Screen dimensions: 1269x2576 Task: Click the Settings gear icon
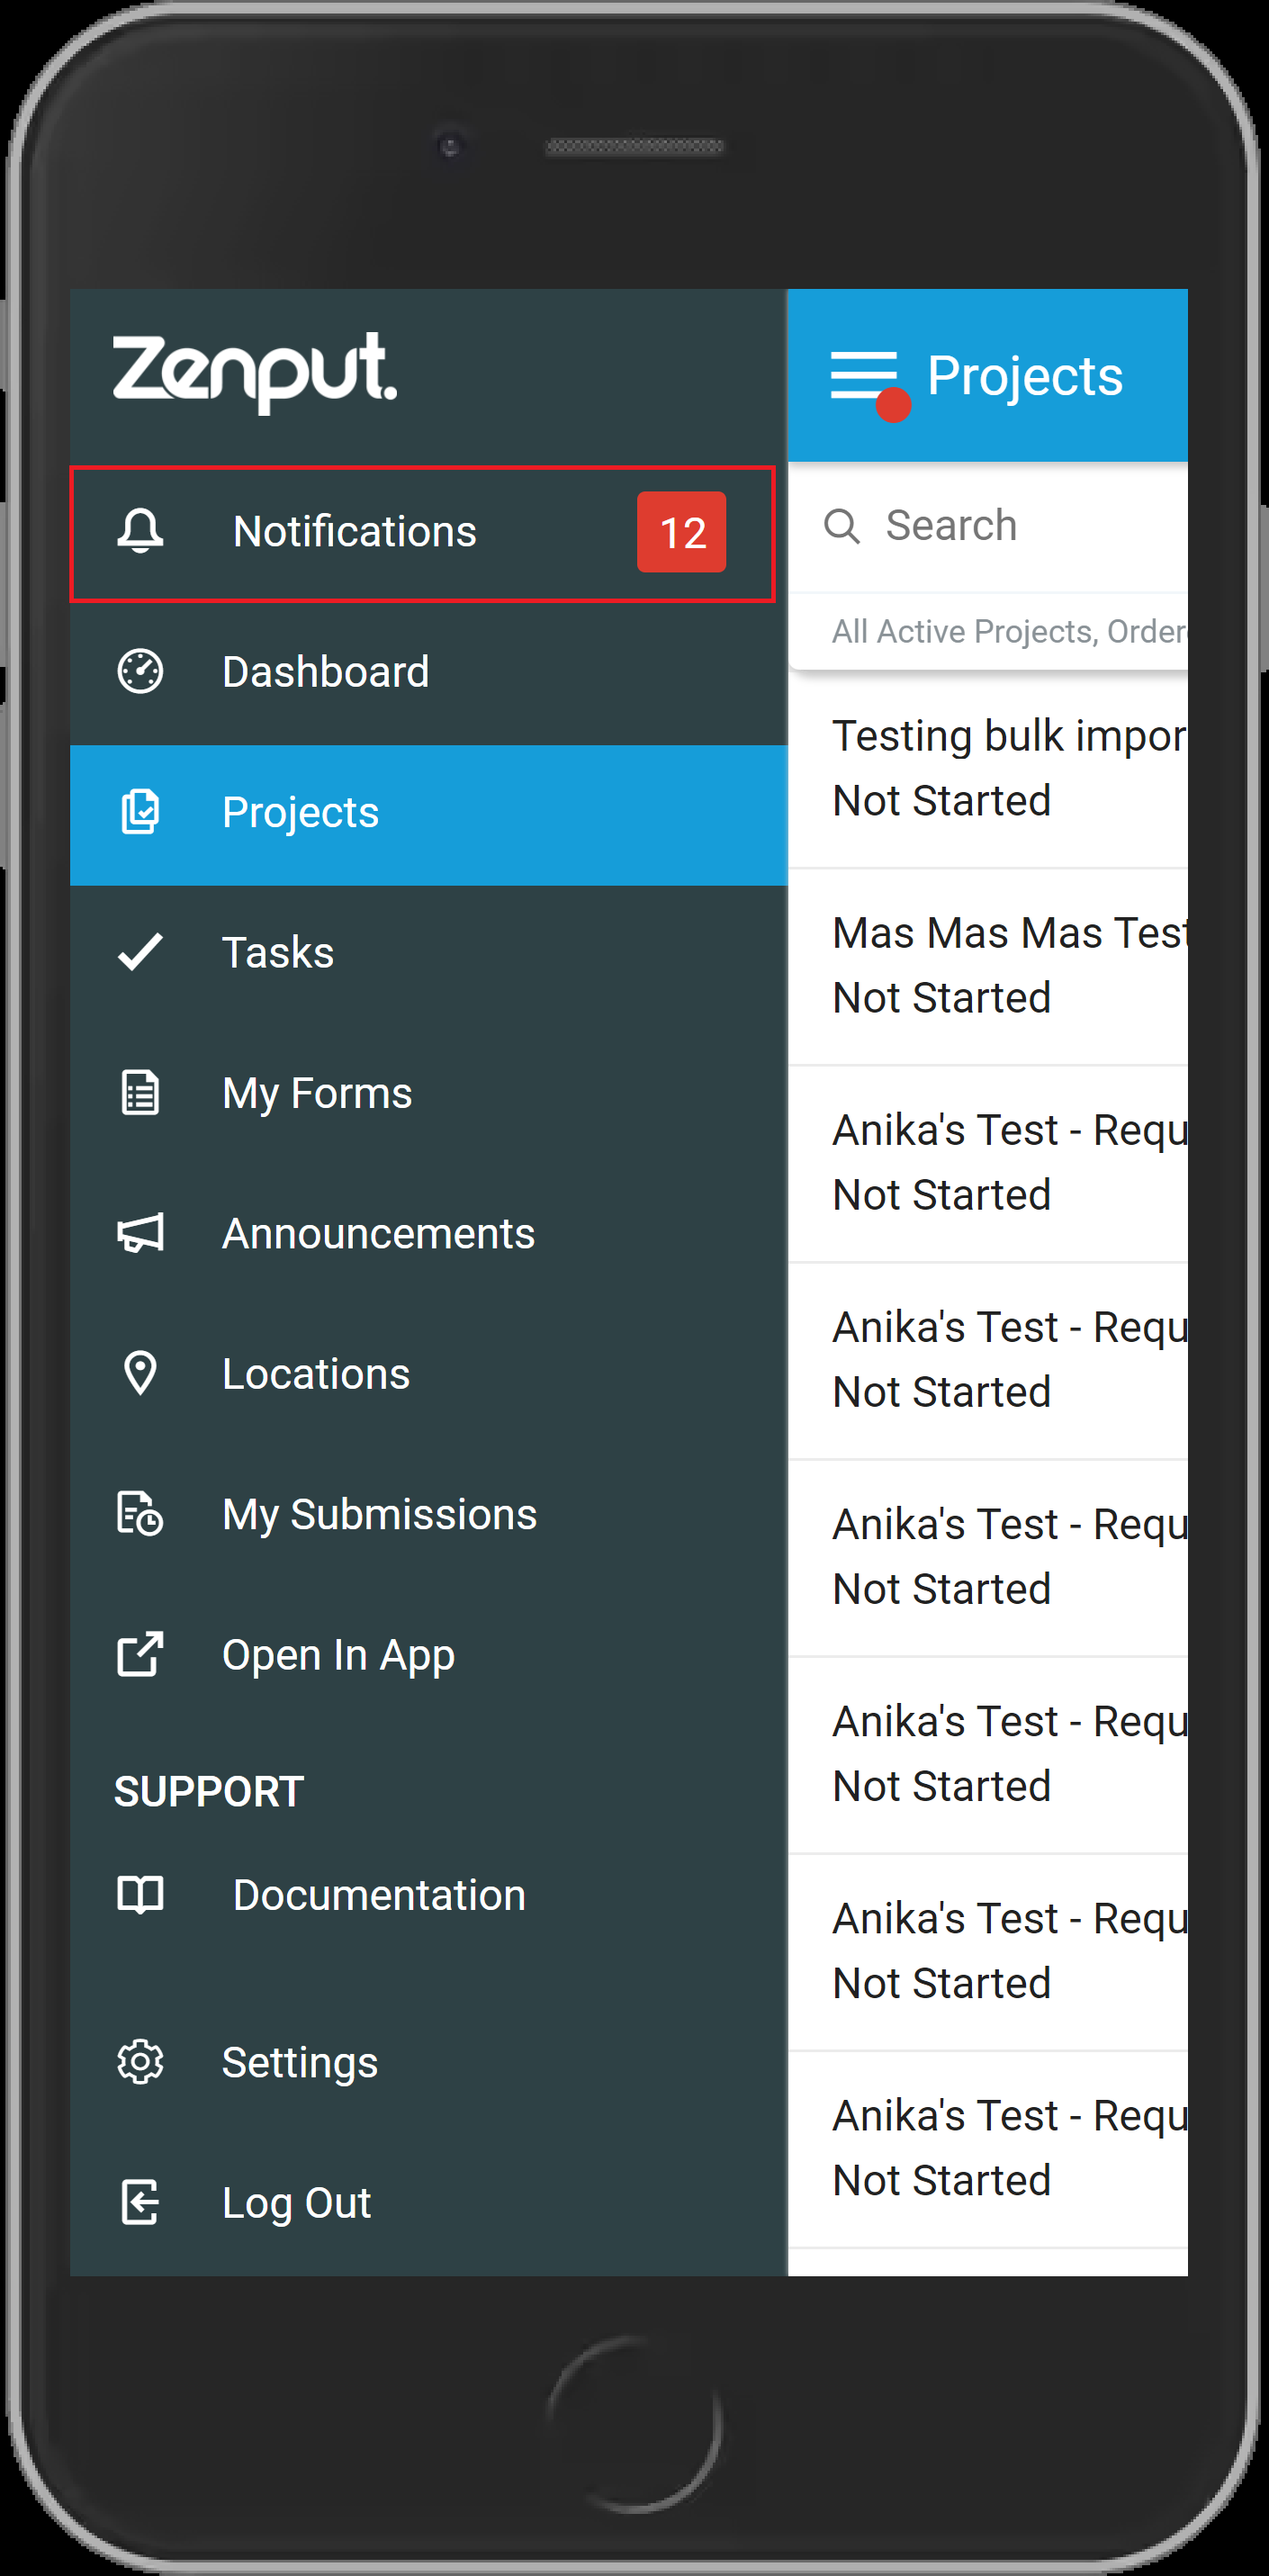[x=140, y=2062]
